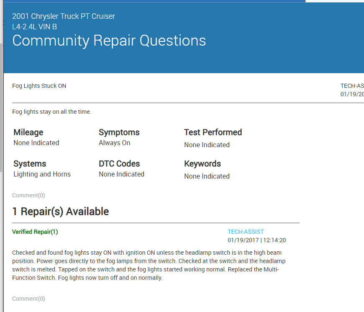Click "None Indicated" under Mileage

(36, 143)
